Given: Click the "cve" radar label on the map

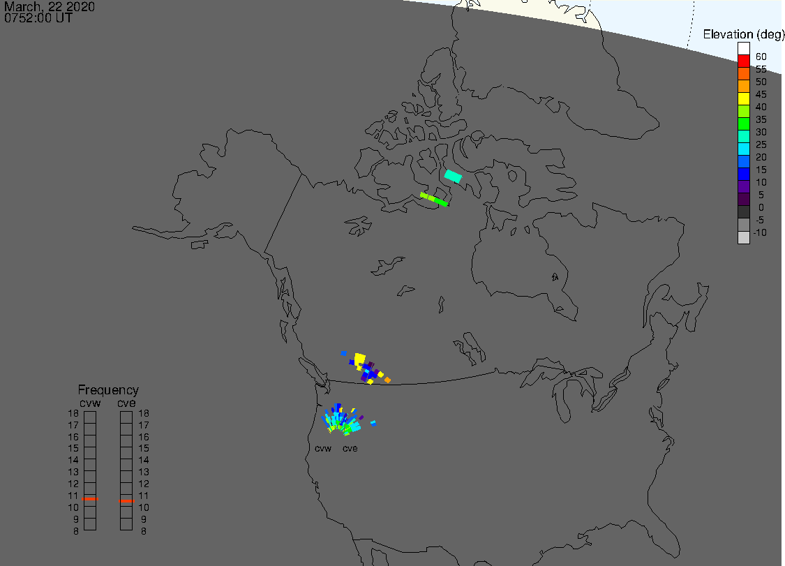Looking at the screenshot, I should (x=350, y=448).
